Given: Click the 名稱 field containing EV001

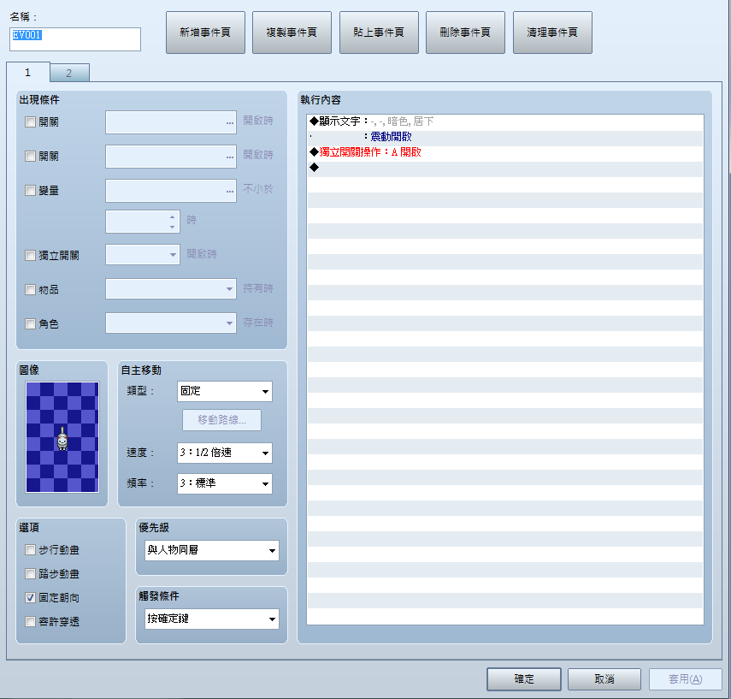Looking at the screenshot, I should click(75, 39).
